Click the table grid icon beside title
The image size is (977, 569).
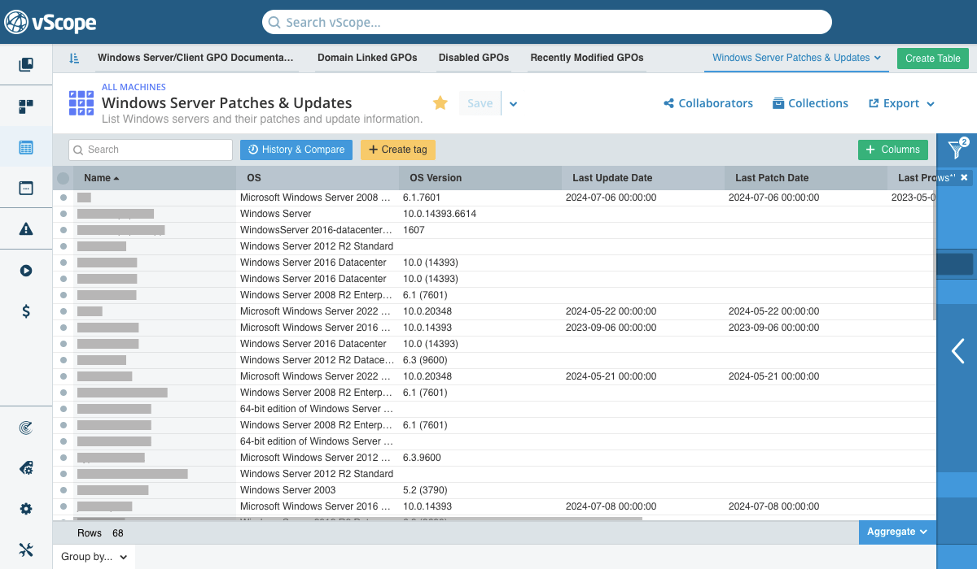point(81,104)
